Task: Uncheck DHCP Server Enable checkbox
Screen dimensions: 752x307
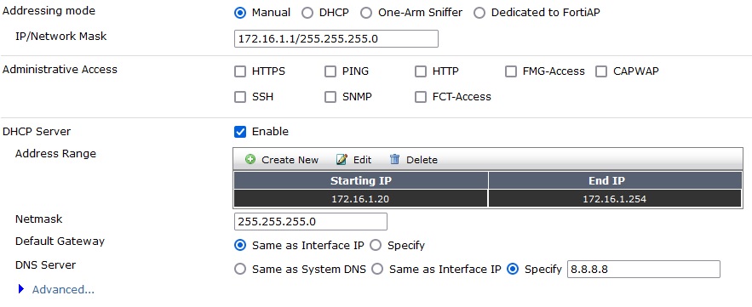Action: click(240, 132)
